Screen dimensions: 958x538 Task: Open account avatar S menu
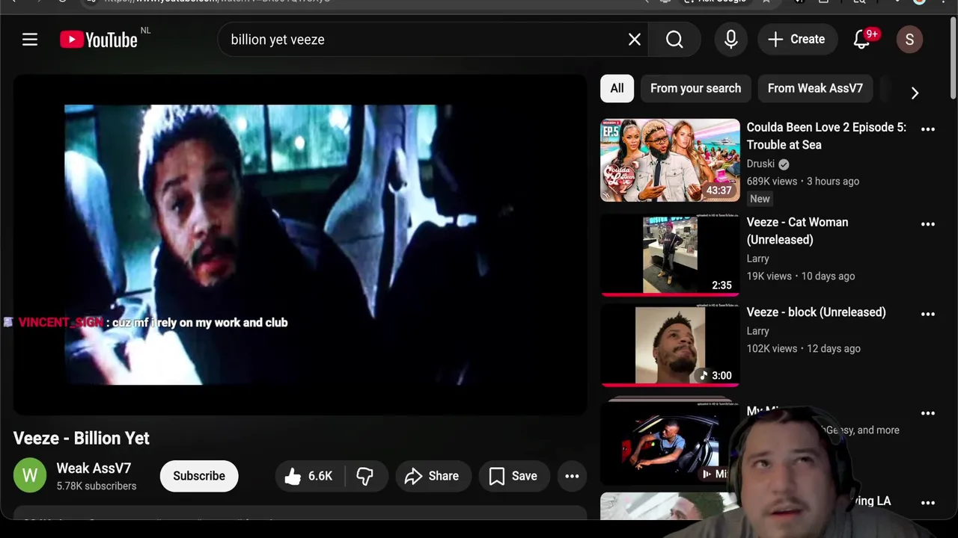click(909, 40)
